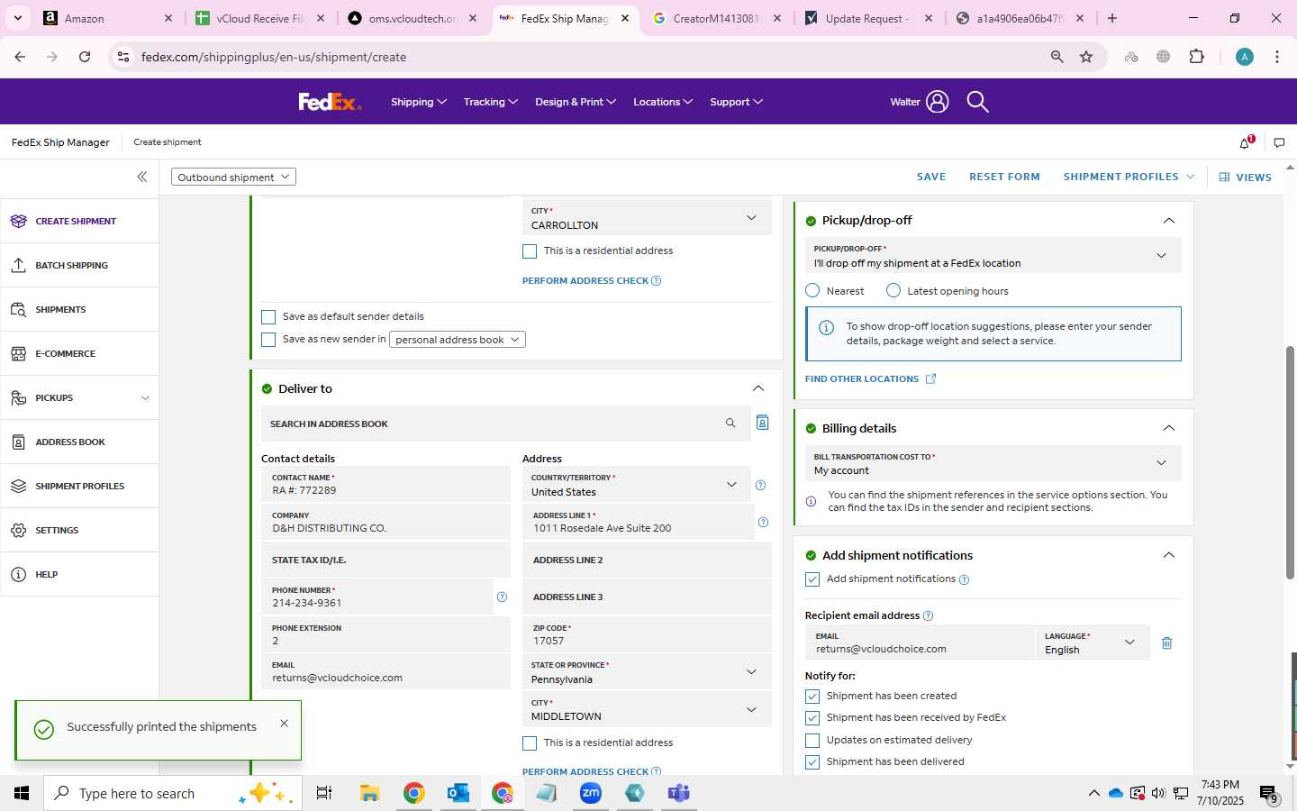Check sender 'This is a residential address' under CARROLLTON

[530, 251]
